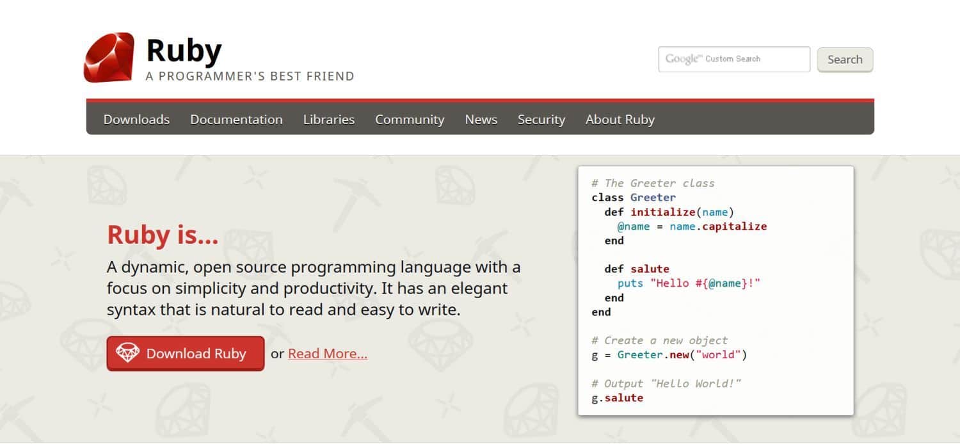Click the red Ruby gem logo
960x444 pixels.
[109, 58]
